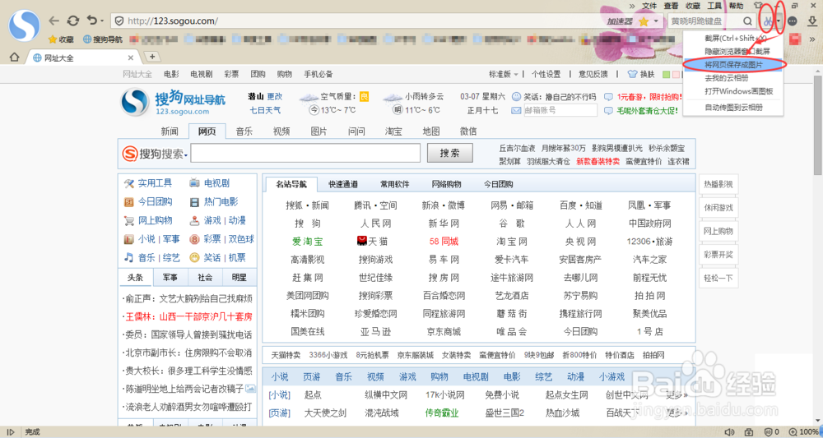Viewport: 823px width, 438px height.
Task: Open the download manager arrow icon
Action: tap(811, 21)
